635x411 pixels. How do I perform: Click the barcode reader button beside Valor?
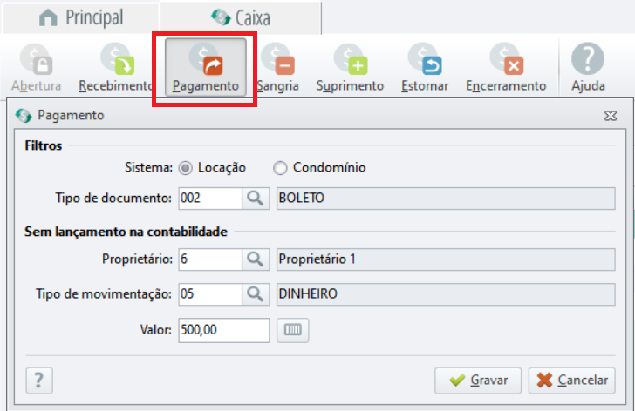pyautogui.click(x=293, y=330)
